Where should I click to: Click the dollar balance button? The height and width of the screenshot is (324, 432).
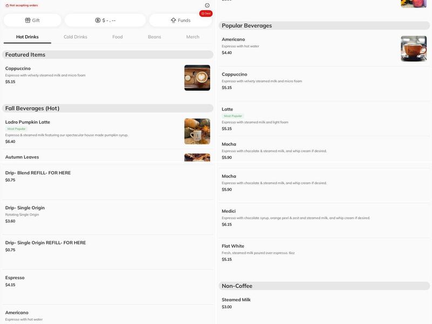pyautogui.click(x=105, y=21)
